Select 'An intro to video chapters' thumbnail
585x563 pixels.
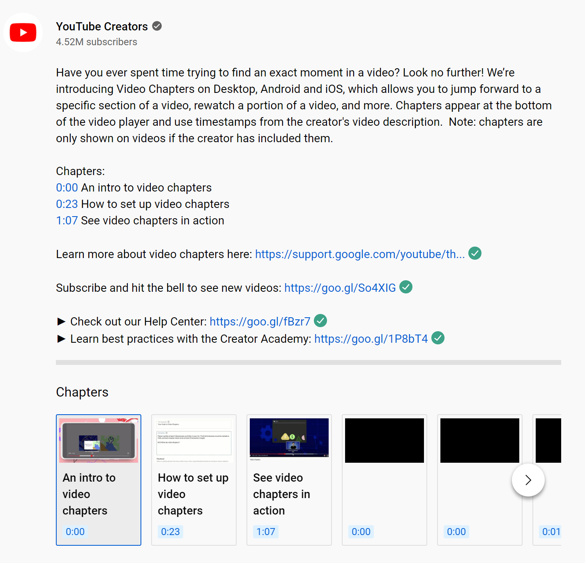pyautogui.click(x=99, y=441)
